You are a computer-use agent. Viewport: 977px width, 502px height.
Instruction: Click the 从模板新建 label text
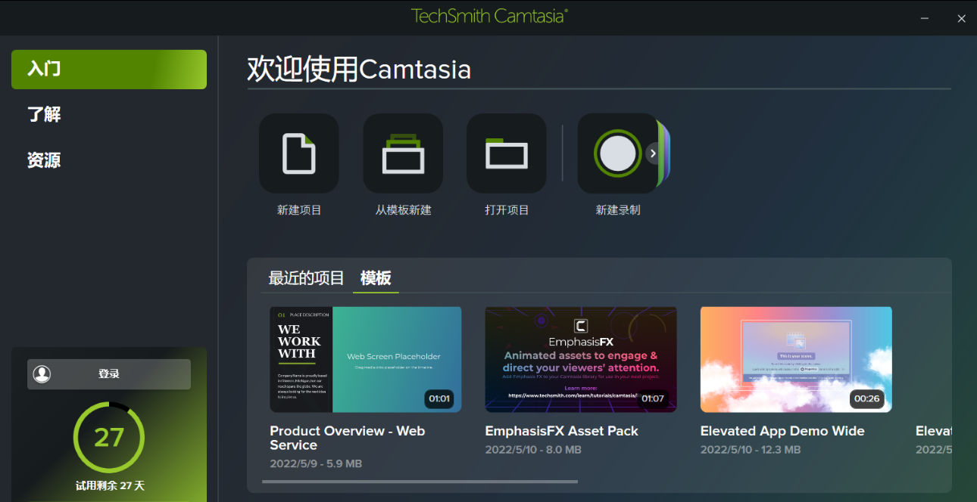pyautogui.click(x=403, y=210)
